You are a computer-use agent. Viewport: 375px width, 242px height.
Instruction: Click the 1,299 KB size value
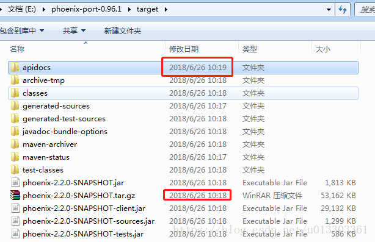tap(340, 221)
